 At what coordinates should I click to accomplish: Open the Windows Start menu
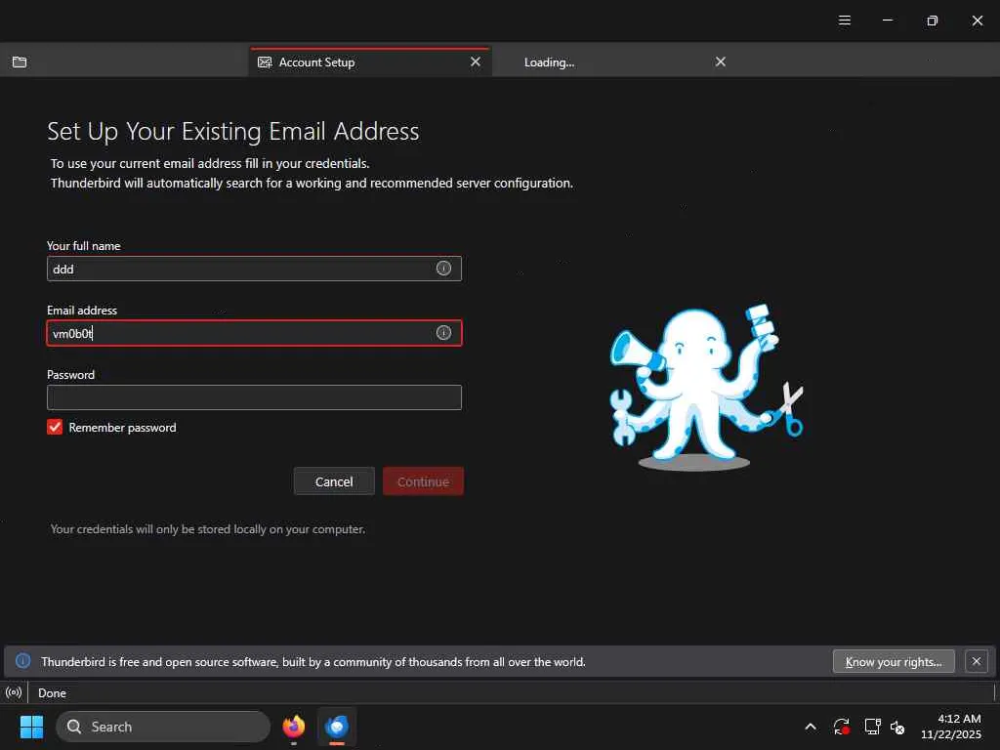tap(31, 727)
